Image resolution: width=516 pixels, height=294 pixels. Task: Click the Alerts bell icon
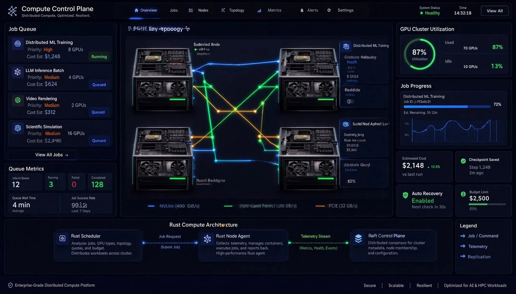[x=302, y=10]
